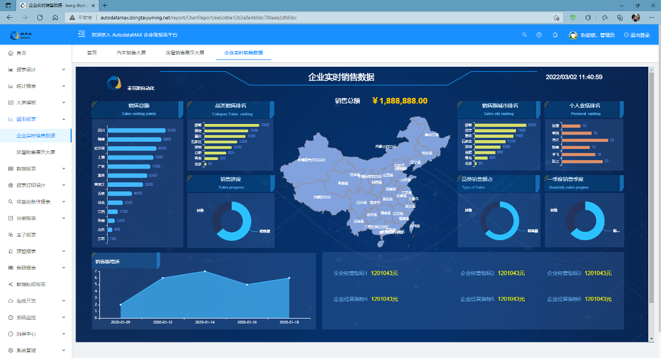Open the search icon in the blue header
The width and height of the screenshot is (661, 358).
(524, 35)
